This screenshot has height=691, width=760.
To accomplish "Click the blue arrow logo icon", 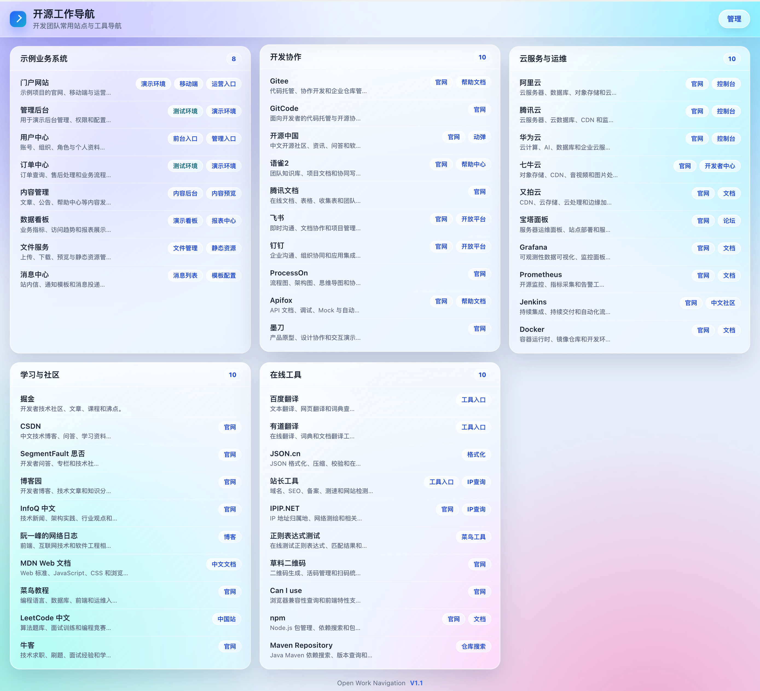I will (x=18, y=19).
